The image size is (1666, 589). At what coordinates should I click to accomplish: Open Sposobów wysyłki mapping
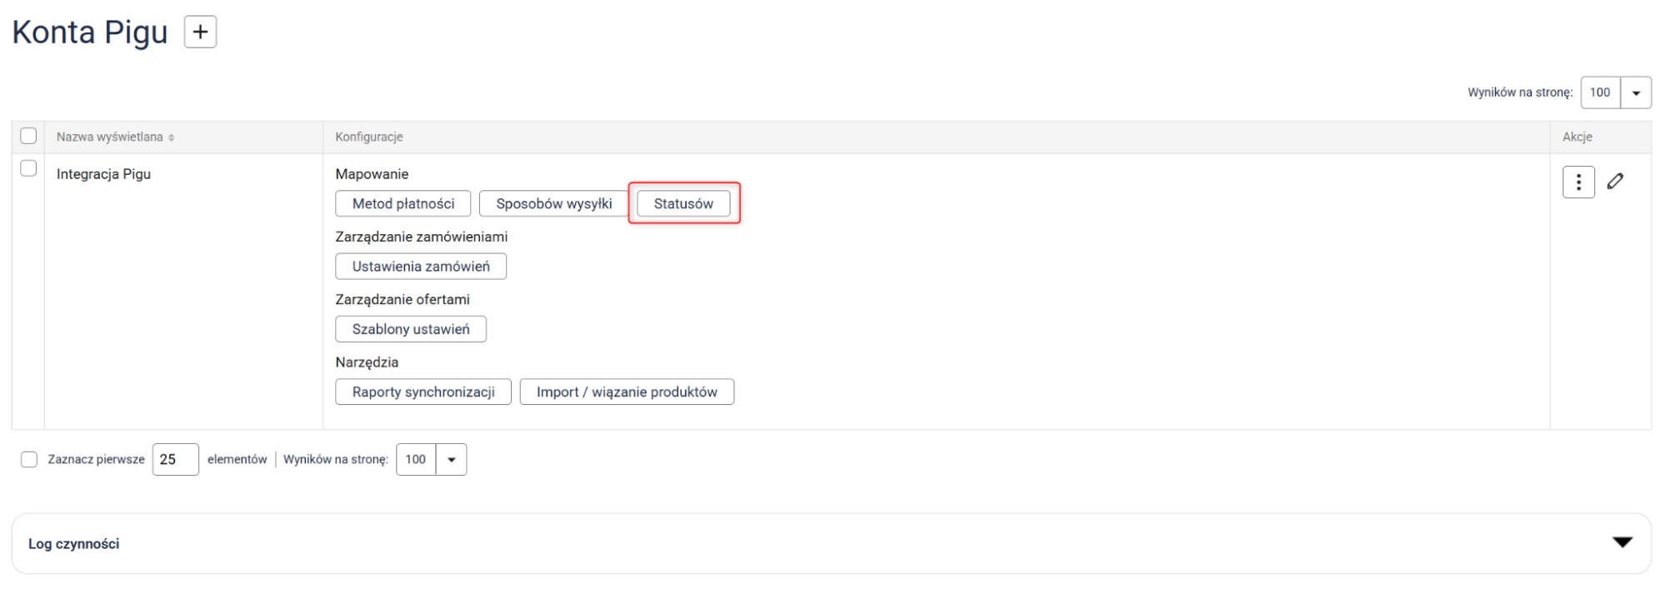(x=553, y=204)
